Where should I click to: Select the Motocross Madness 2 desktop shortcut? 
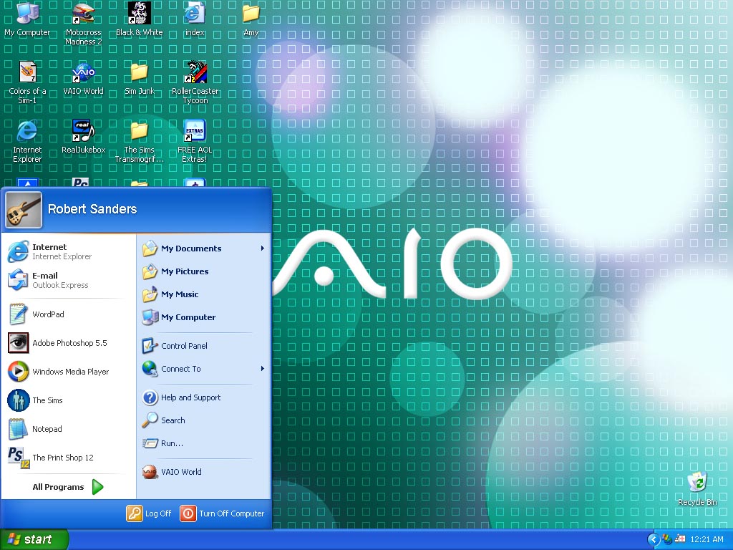(x=83, y=24)
